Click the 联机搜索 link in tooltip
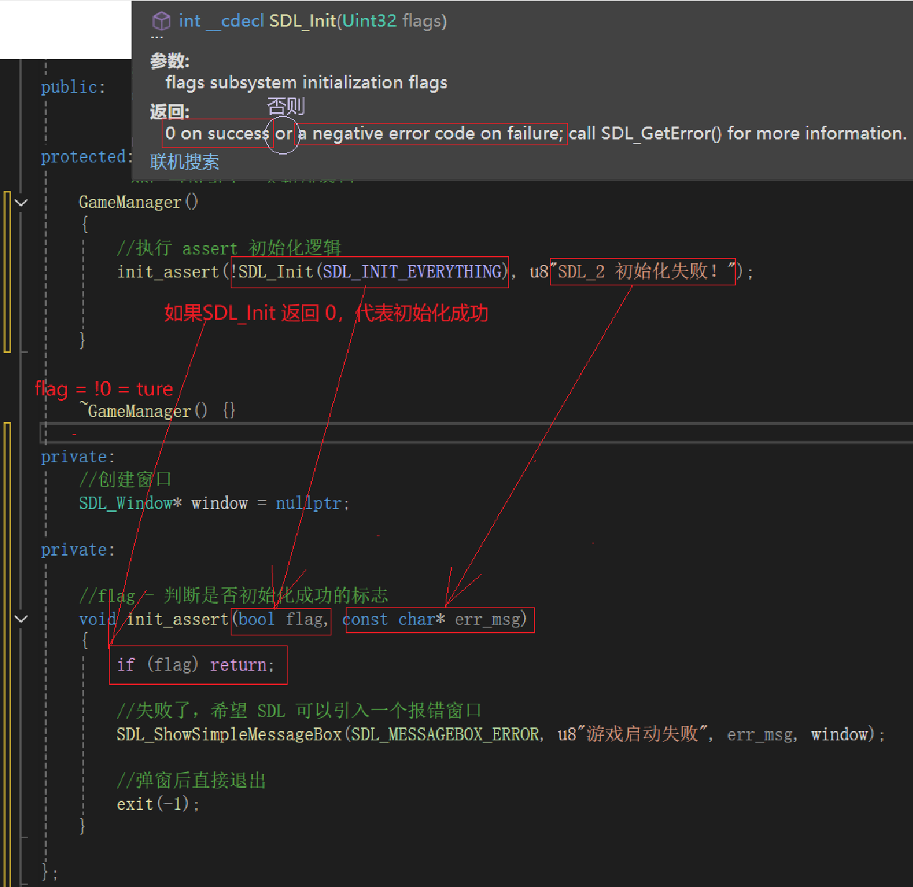913x887 pixels. (x=184, y=162)
